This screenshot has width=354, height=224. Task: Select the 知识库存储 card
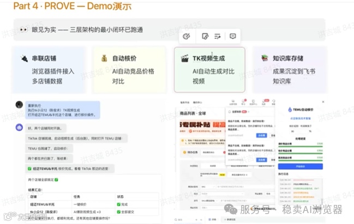[290, 69]
